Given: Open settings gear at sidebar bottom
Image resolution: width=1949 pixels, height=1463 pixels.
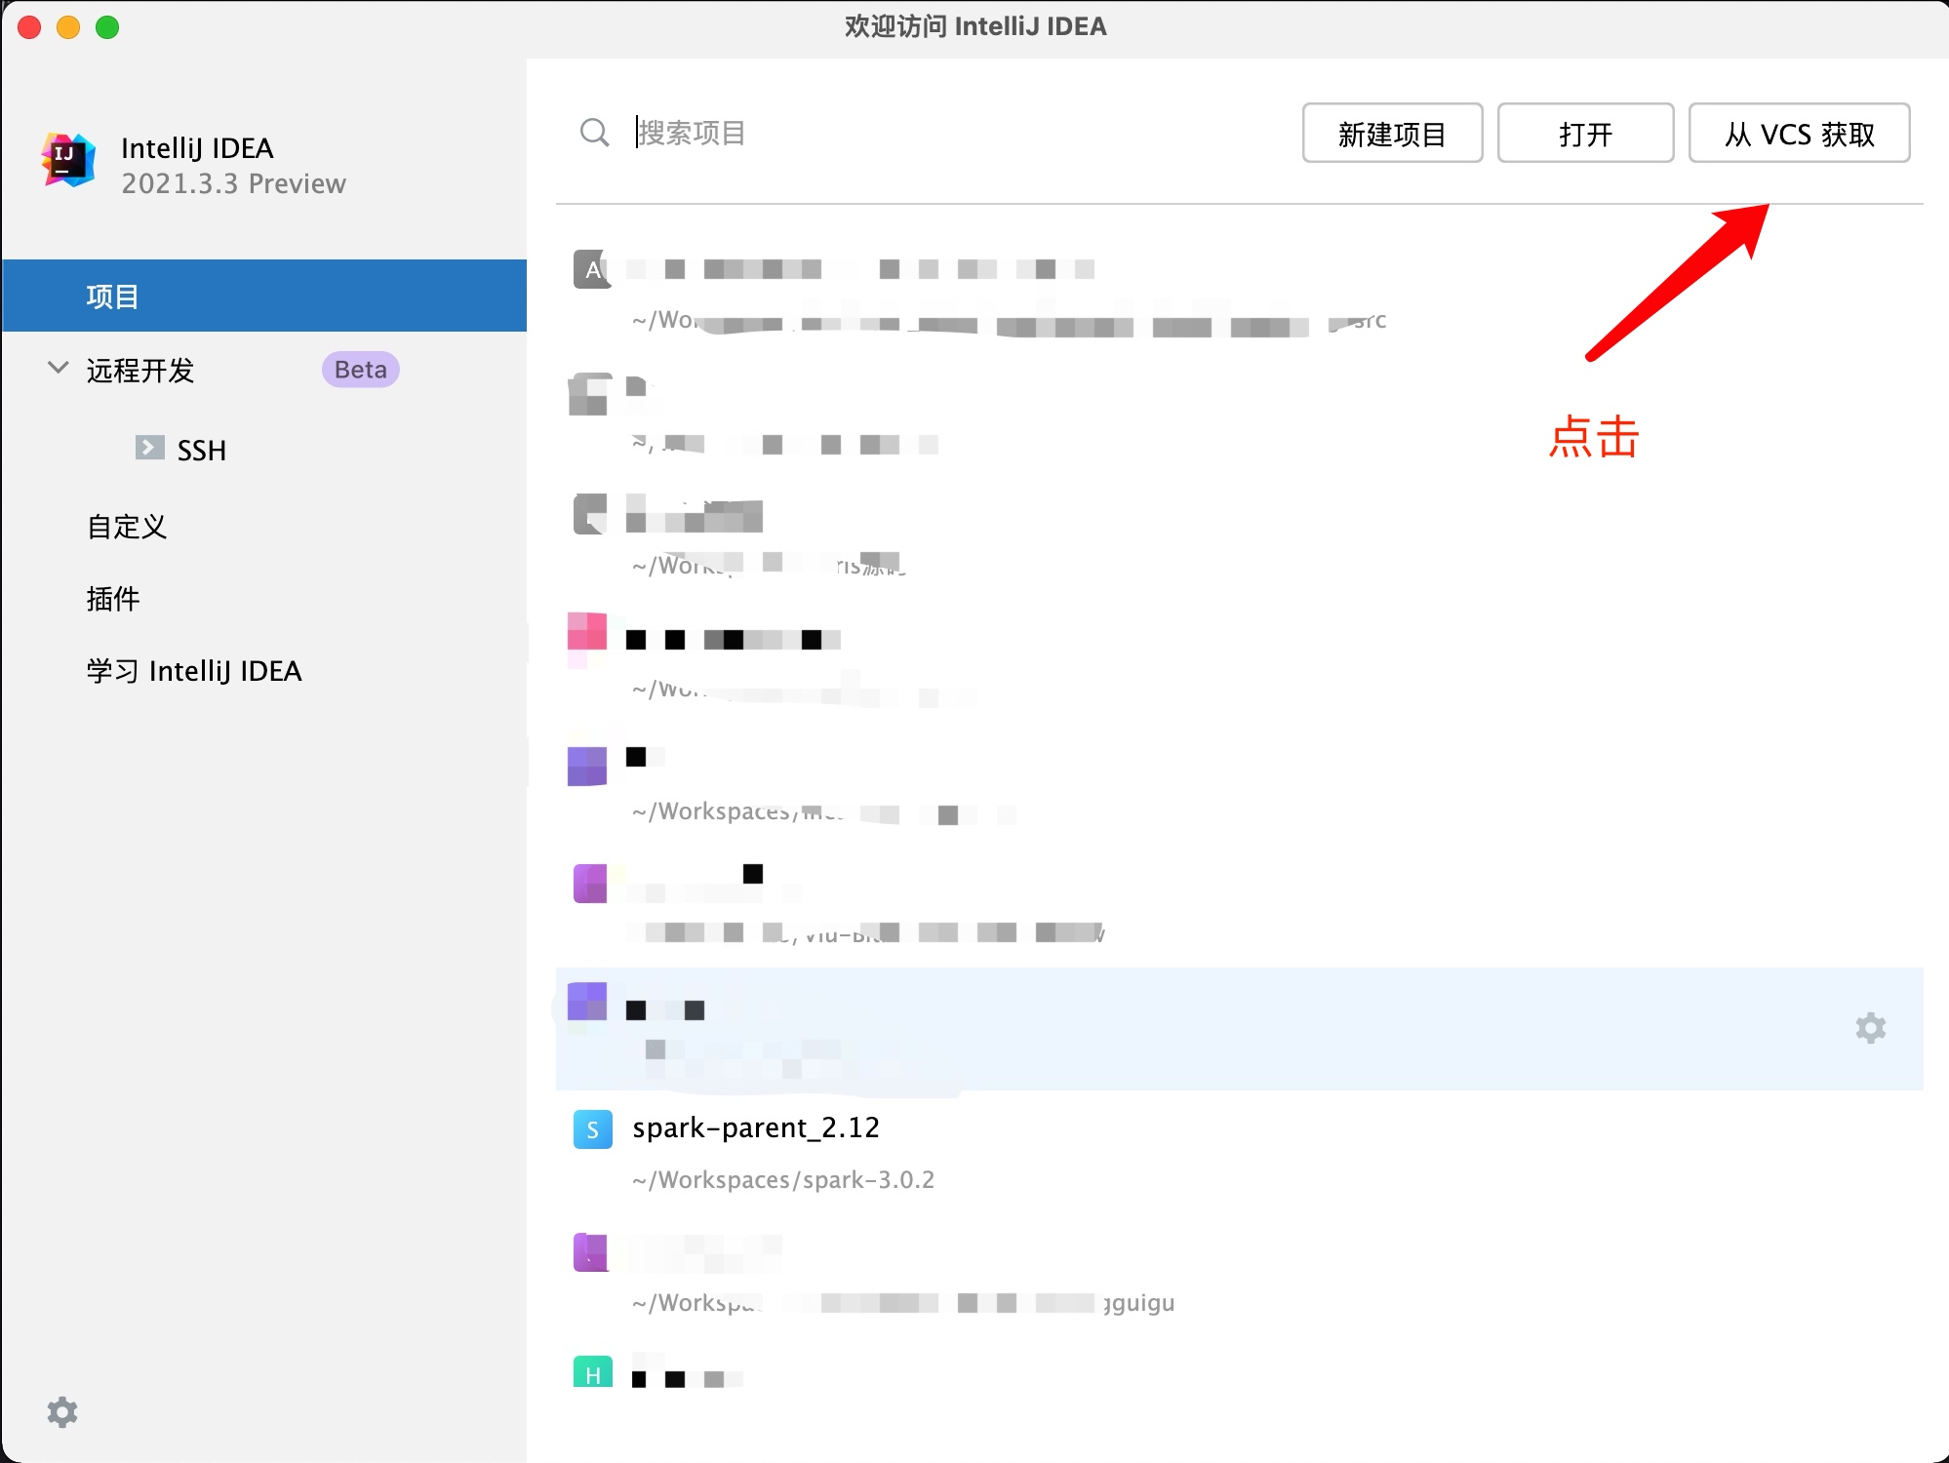Looking at the screenshot, I should tap(62, 1411).
